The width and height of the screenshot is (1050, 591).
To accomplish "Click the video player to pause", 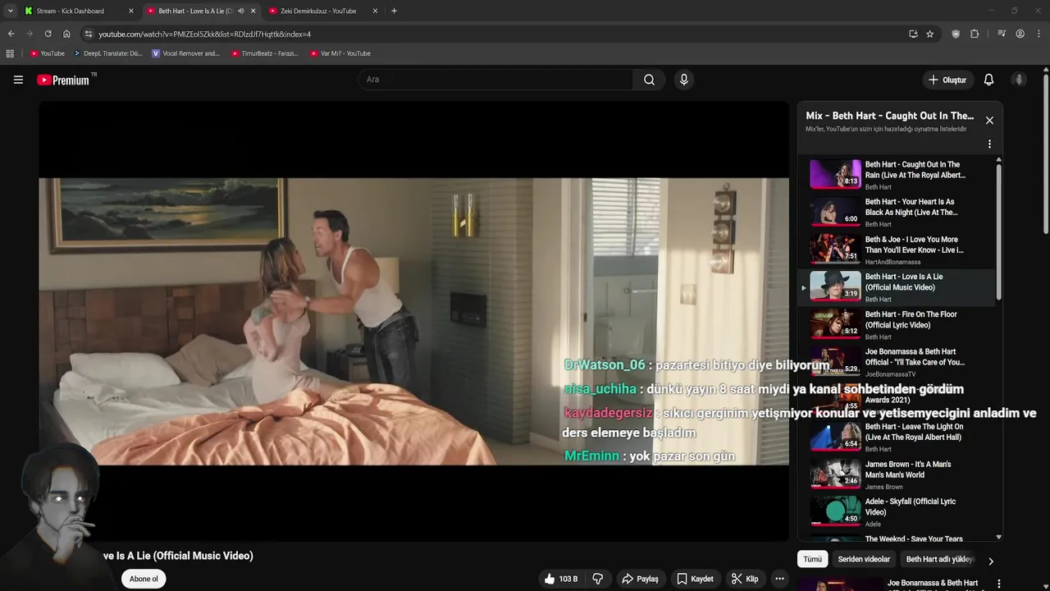I will click(x=413, y=321).
